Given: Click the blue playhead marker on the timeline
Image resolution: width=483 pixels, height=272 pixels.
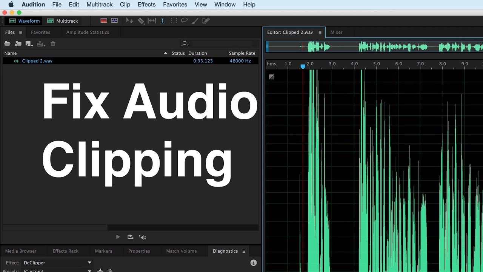Looking at the screenshot, I should 303,66.
